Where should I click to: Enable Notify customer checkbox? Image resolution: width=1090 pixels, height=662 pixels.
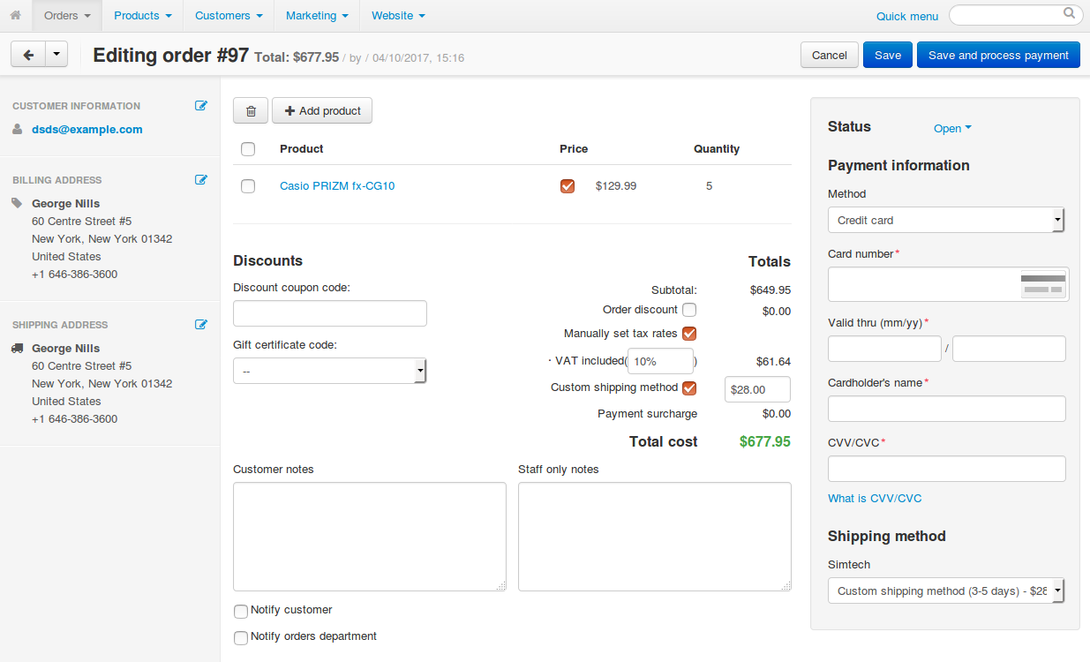click(241, 612)
